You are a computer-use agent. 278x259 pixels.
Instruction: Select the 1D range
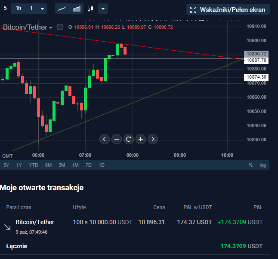pyautogui.click(x=102, y=165)
